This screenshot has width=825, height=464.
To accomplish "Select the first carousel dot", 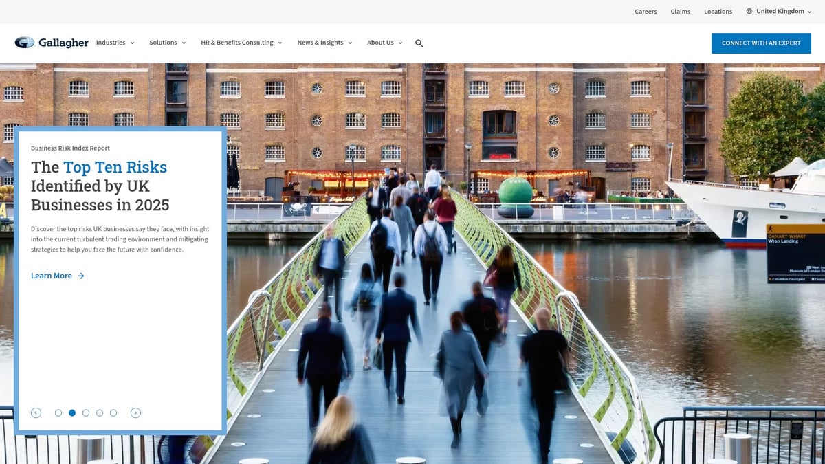I will click(58, 412).
